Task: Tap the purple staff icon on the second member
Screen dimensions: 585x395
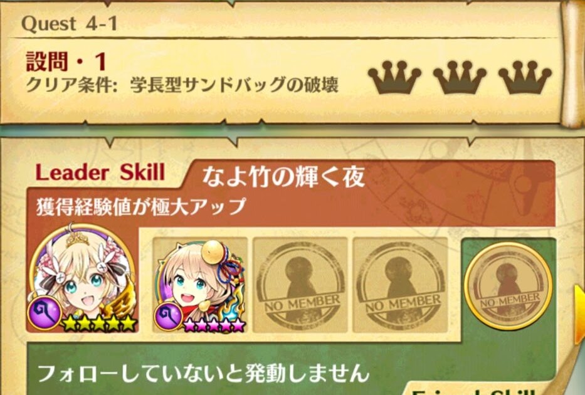Action: tap(168, 315)
